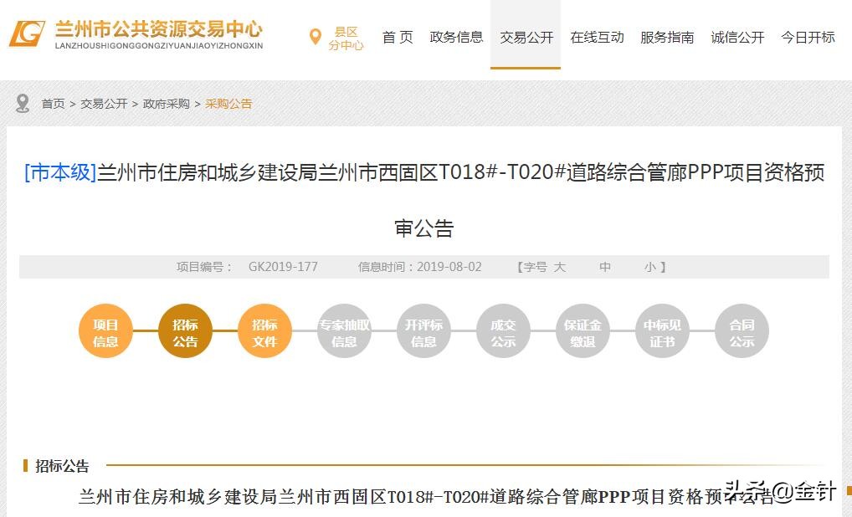Open the 招标文件 stage icon
The height and width of the screenshot is (517, 852).
coord(264,330)
